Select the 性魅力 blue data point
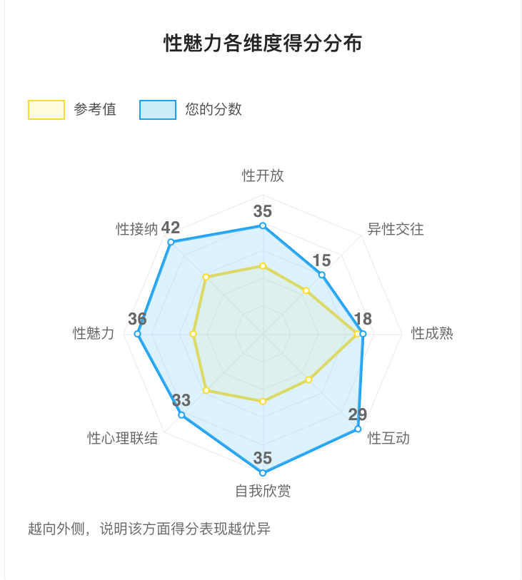This screenshot has height=580, width=522. tap(137, 334)
